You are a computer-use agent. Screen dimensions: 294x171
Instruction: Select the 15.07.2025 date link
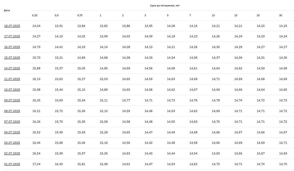[x=12, y=58]
